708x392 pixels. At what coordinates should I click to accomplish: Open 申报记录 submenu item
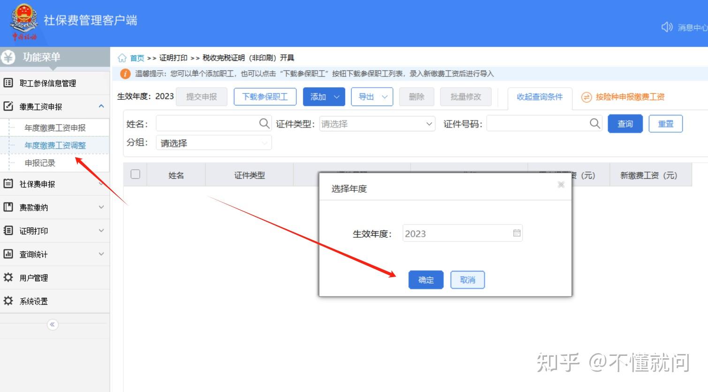coord(40,163)
